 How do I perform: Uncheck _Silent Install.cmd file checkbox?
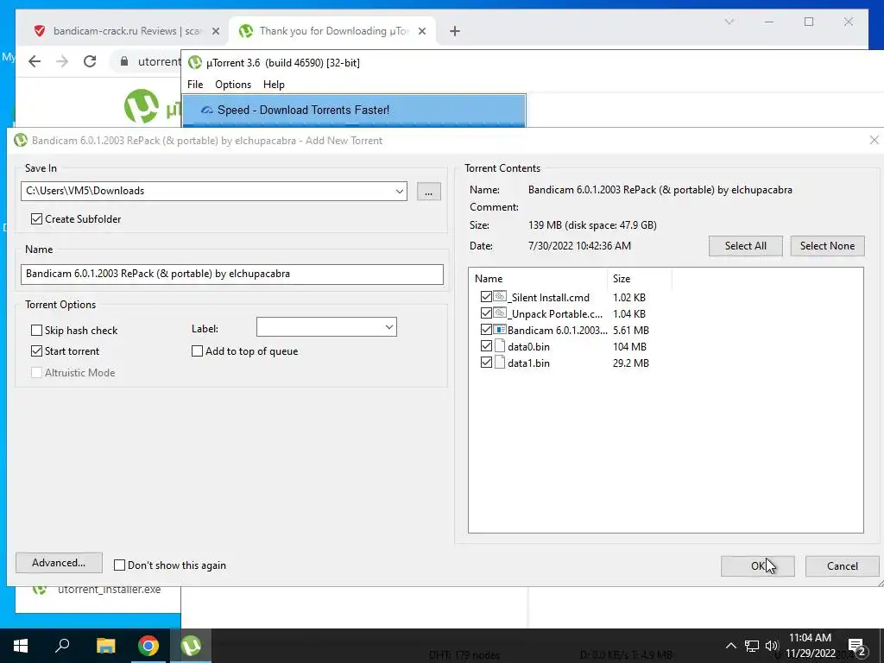(486, 297)
